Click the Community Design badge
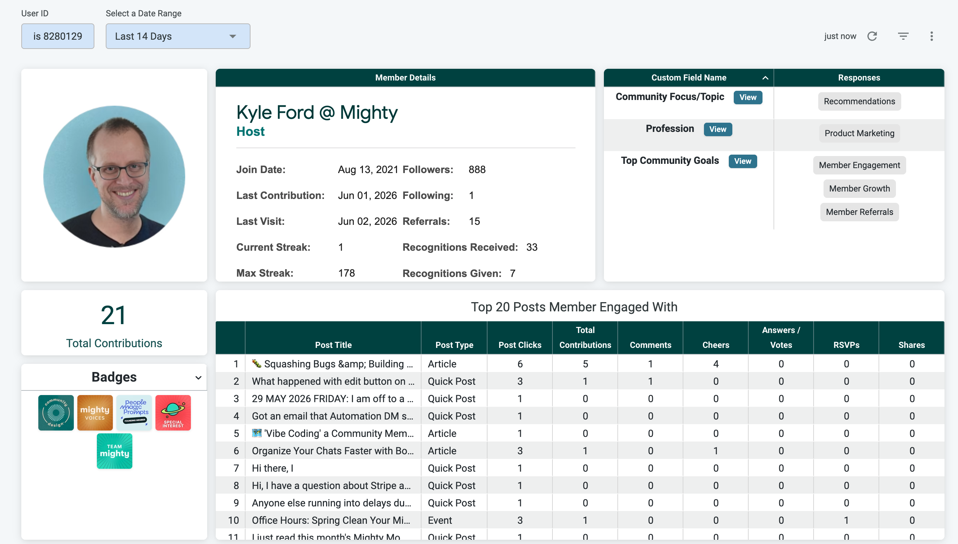Screen dimensions: 958x544 pos(56,412)
